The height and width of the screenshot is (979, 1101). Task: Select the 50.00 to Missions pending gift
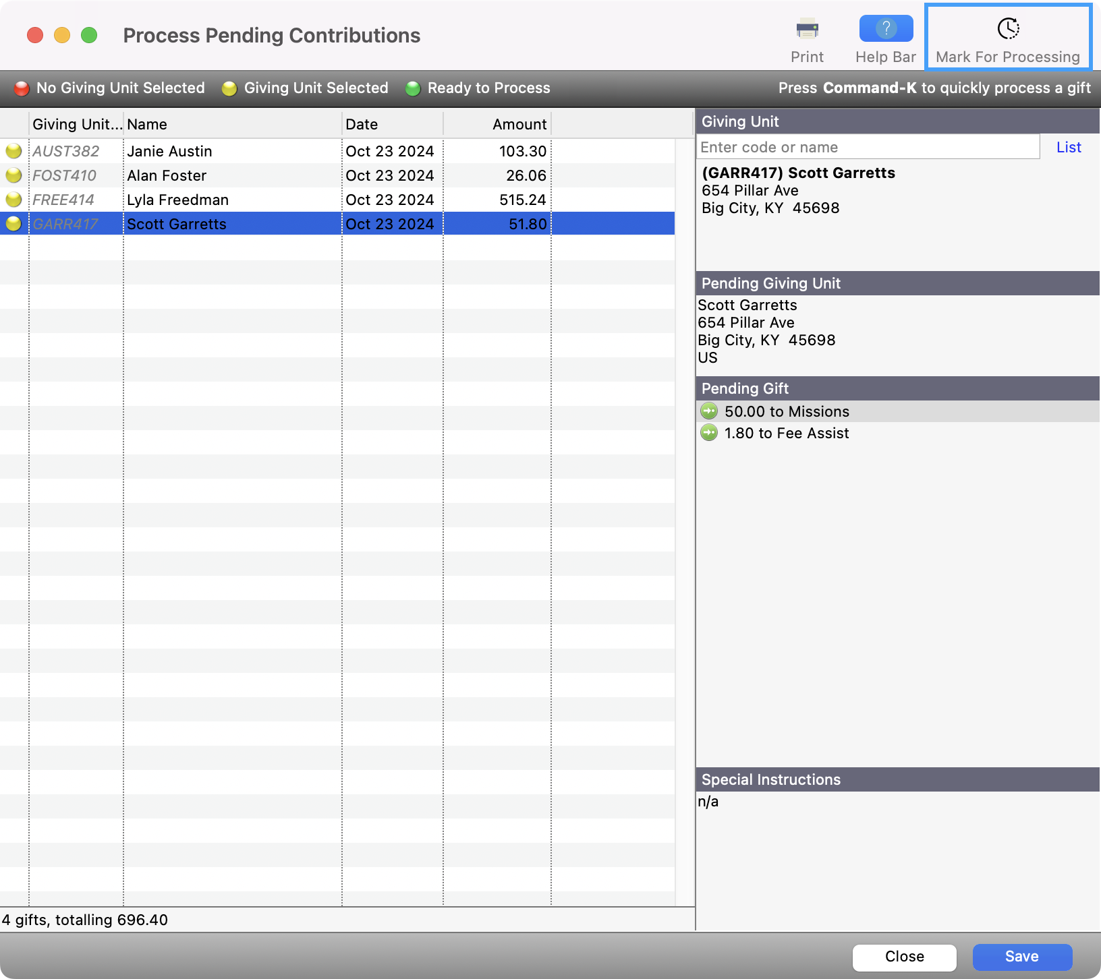click(787, 411)
